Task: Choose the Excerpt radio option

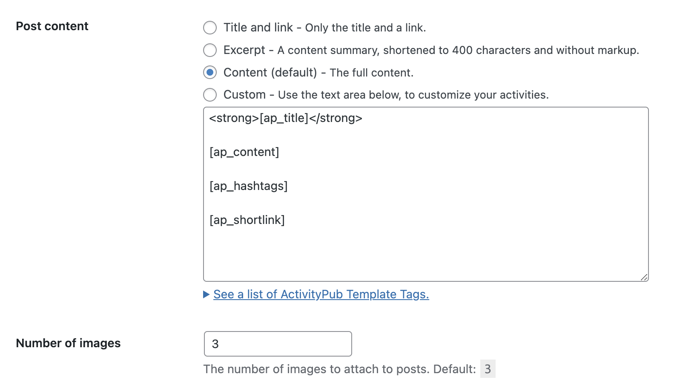Action: (x=210, y=50)
